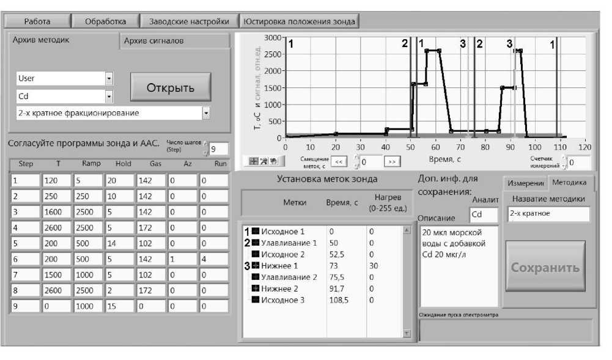Click the Смещение меток value field
Image resolution: width=612 pixels, height=360 pixels.
coord(371,162)
